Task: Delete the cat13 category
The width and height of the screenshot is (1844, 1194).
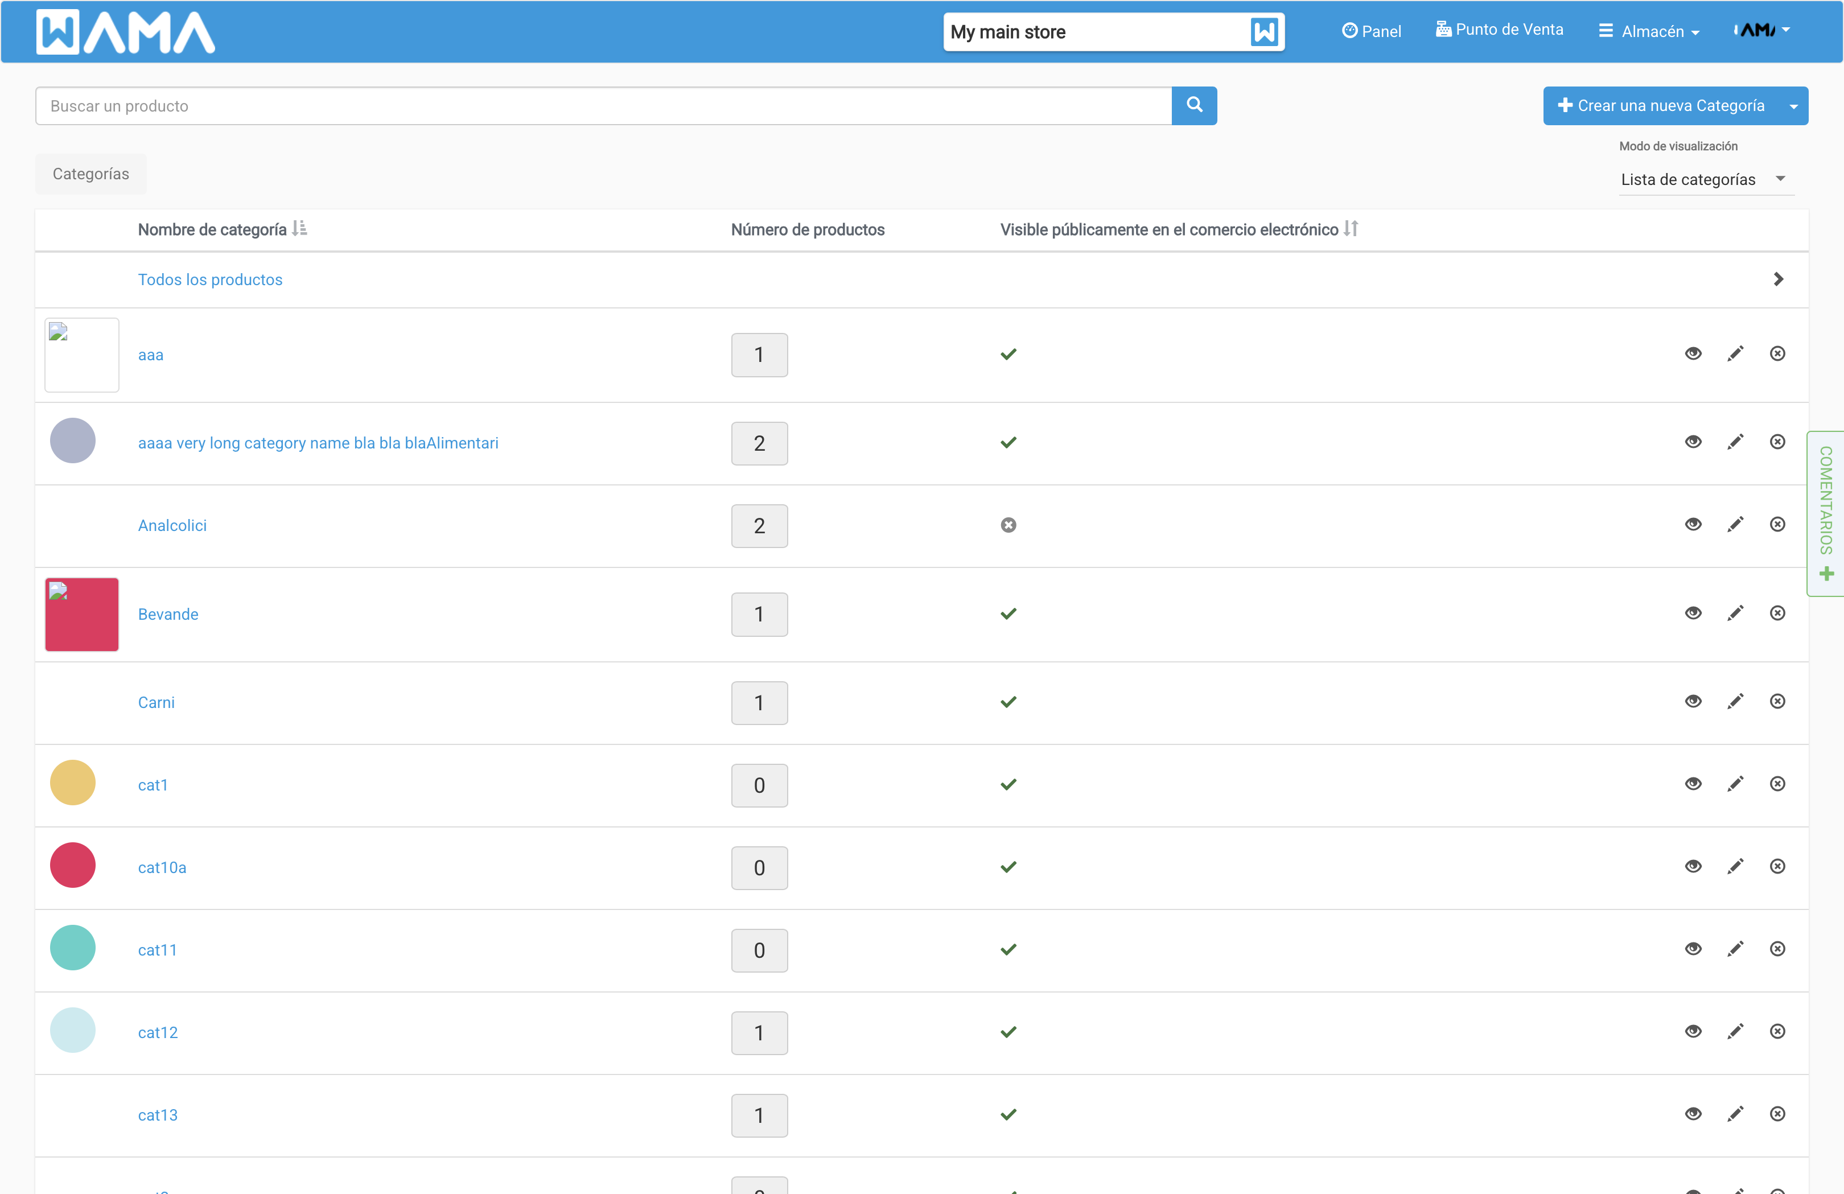Action: tap(1777, 1114)
